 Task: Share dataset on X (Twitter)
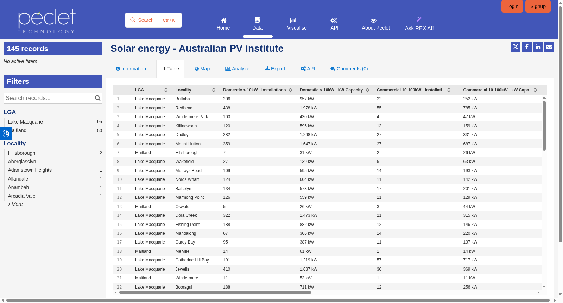click(515, 47)
